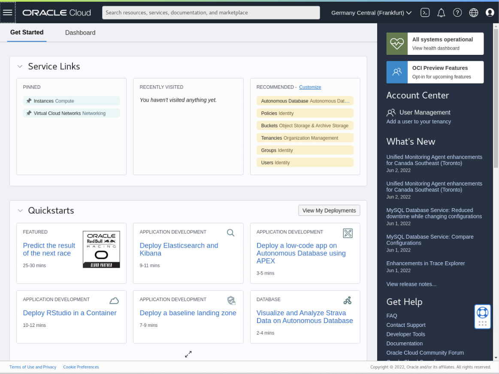Open Deploy a baseline landing zone quickstart
The width and height of the screenshot is (499, 374).
(x=188, y=313)
